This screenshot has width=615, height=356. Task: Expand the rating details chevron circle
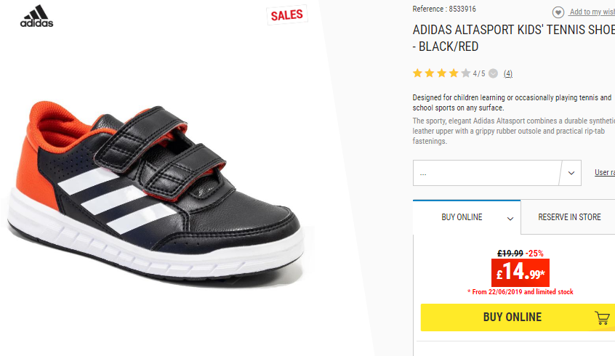(494, 73)
